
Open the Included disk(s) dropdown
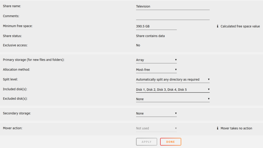coord(173,89)
